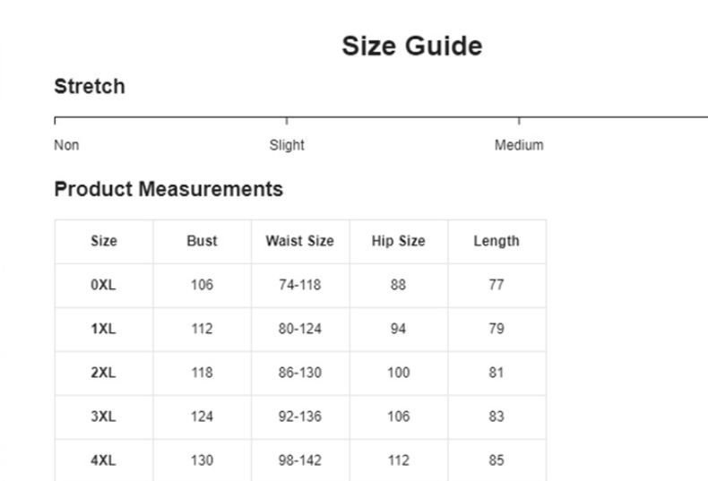Click the Size Guide title
708x481 pixels.
(411, 47)
